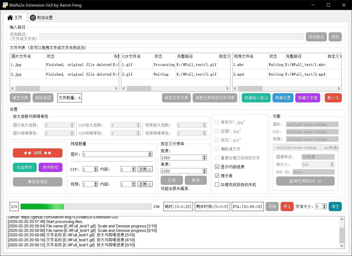Click the green 检查更新 button
Screen dimensions: 352x256
25,167
